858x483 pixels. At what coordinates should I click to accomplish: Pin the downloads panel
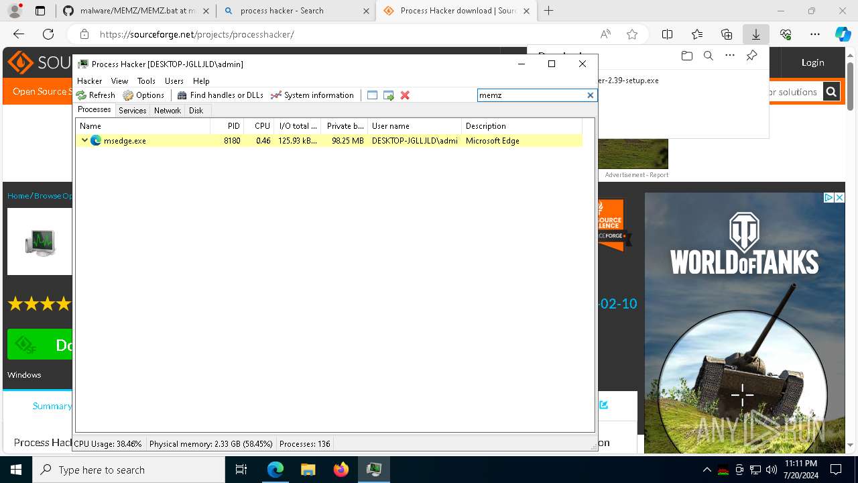[752, 56]
